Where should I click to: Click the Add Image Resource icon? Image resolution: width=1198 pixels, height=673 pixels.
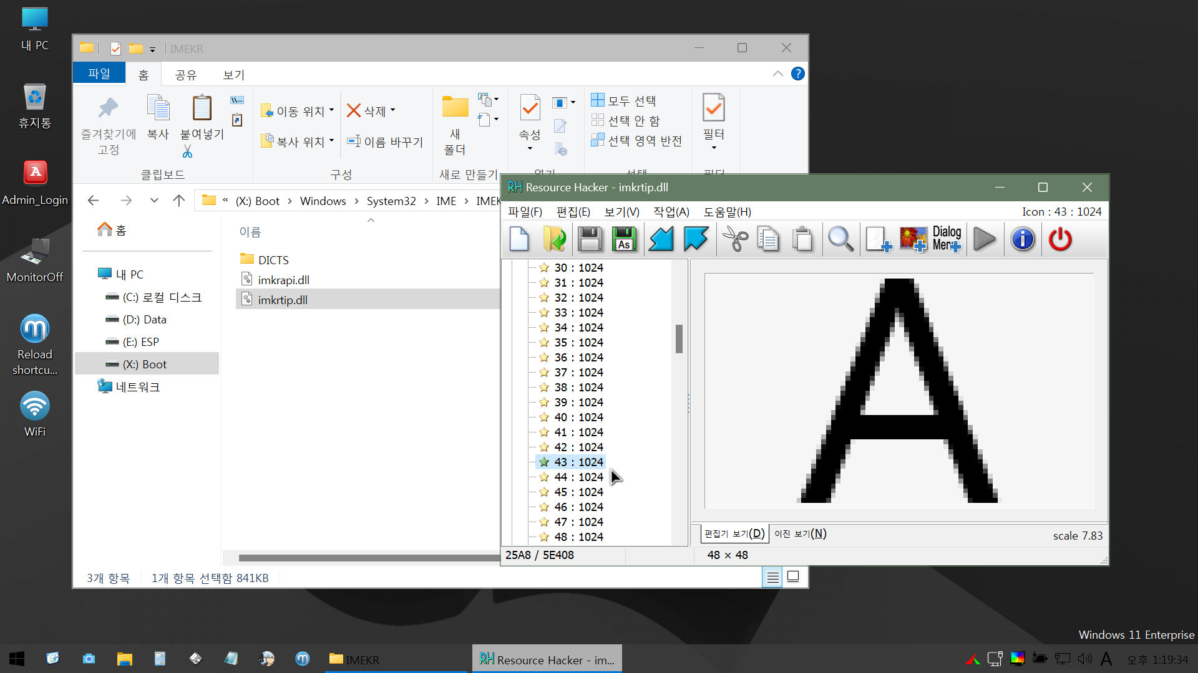pos(913,239)
